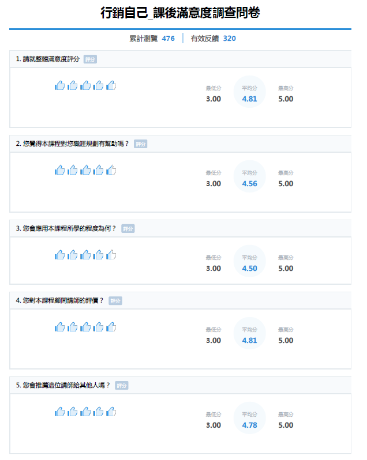Click third thumbs-up icon in question 5

(x=85, y=412)
